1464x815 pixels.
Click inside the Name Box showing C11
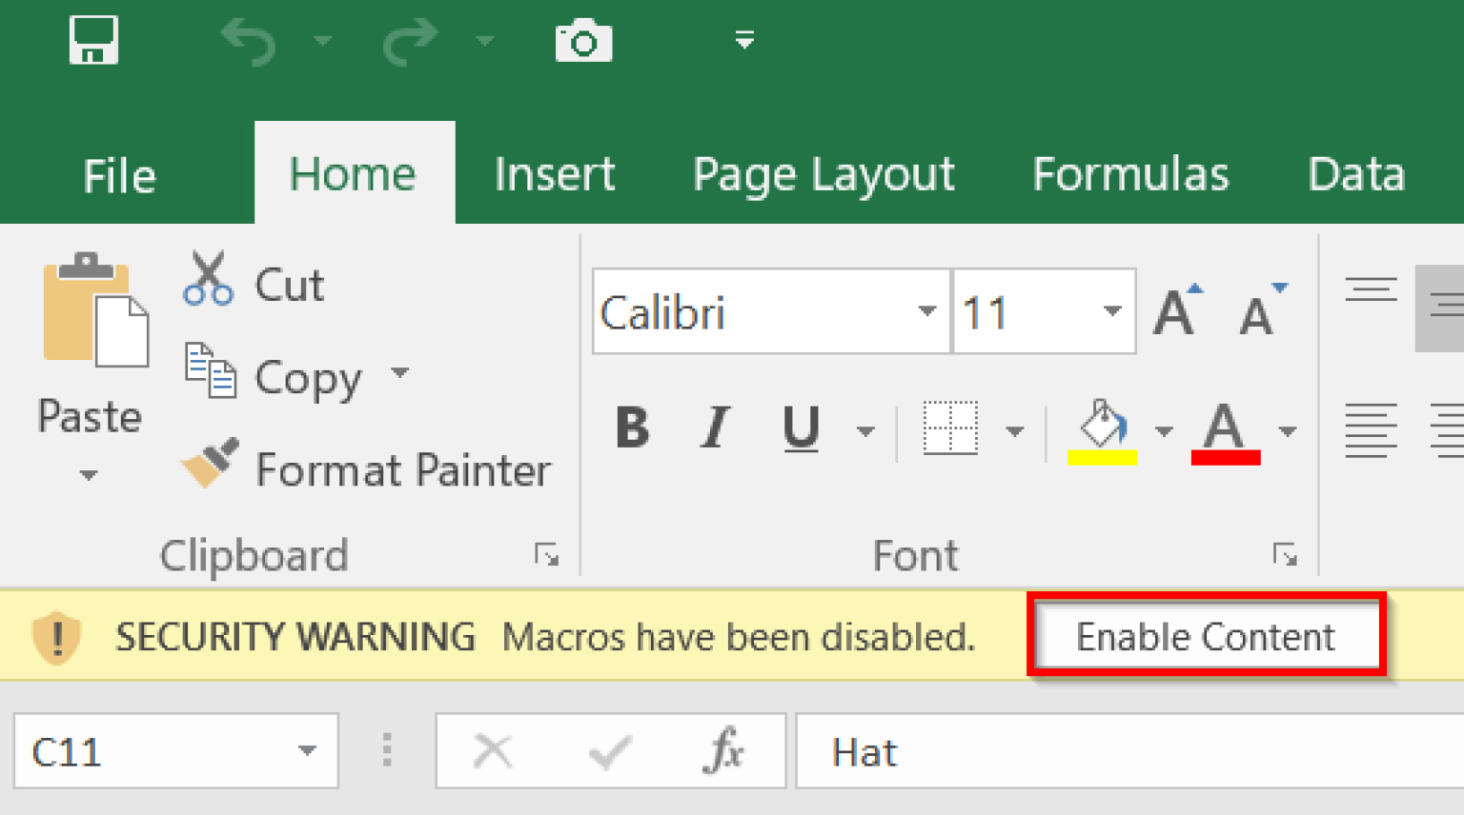click(143, 751)
